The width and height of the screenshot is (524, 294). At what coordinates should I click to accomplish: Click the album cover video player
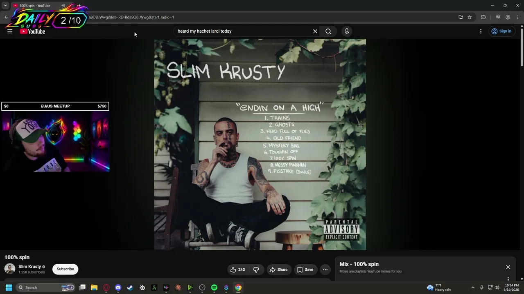260,145
